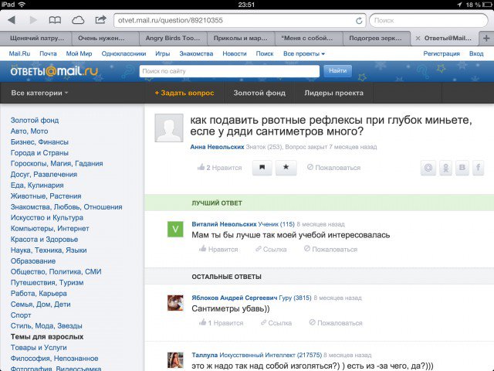Screen dimensions: 494x371
Task: Open the Safari bookmarks book icon
Action: 56,19
